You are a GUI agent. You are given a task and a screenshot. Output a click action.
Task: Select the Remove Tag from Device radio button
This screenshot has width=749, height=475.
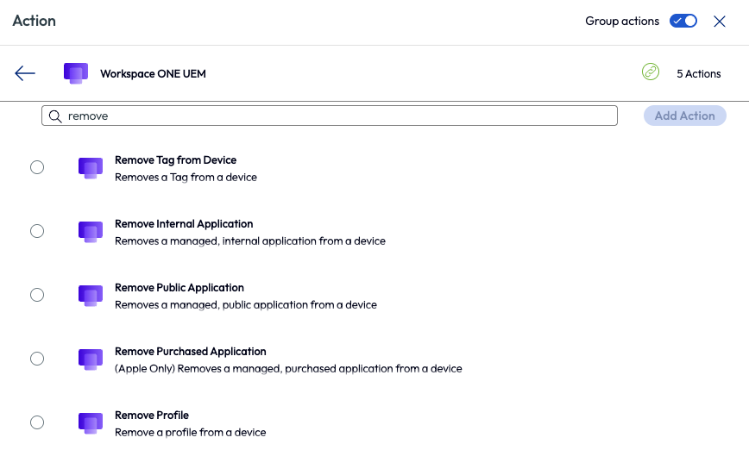click(37, 167)
